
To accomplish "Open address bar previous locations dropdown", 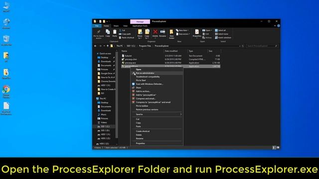I will 240,46.
